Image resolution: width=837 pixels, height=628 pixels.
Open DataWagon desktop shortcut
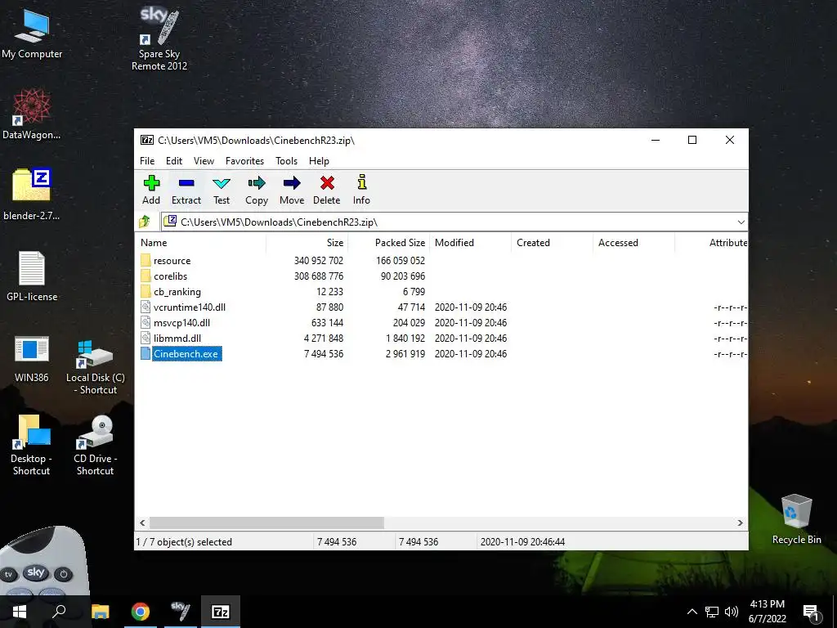pos(32,114)
